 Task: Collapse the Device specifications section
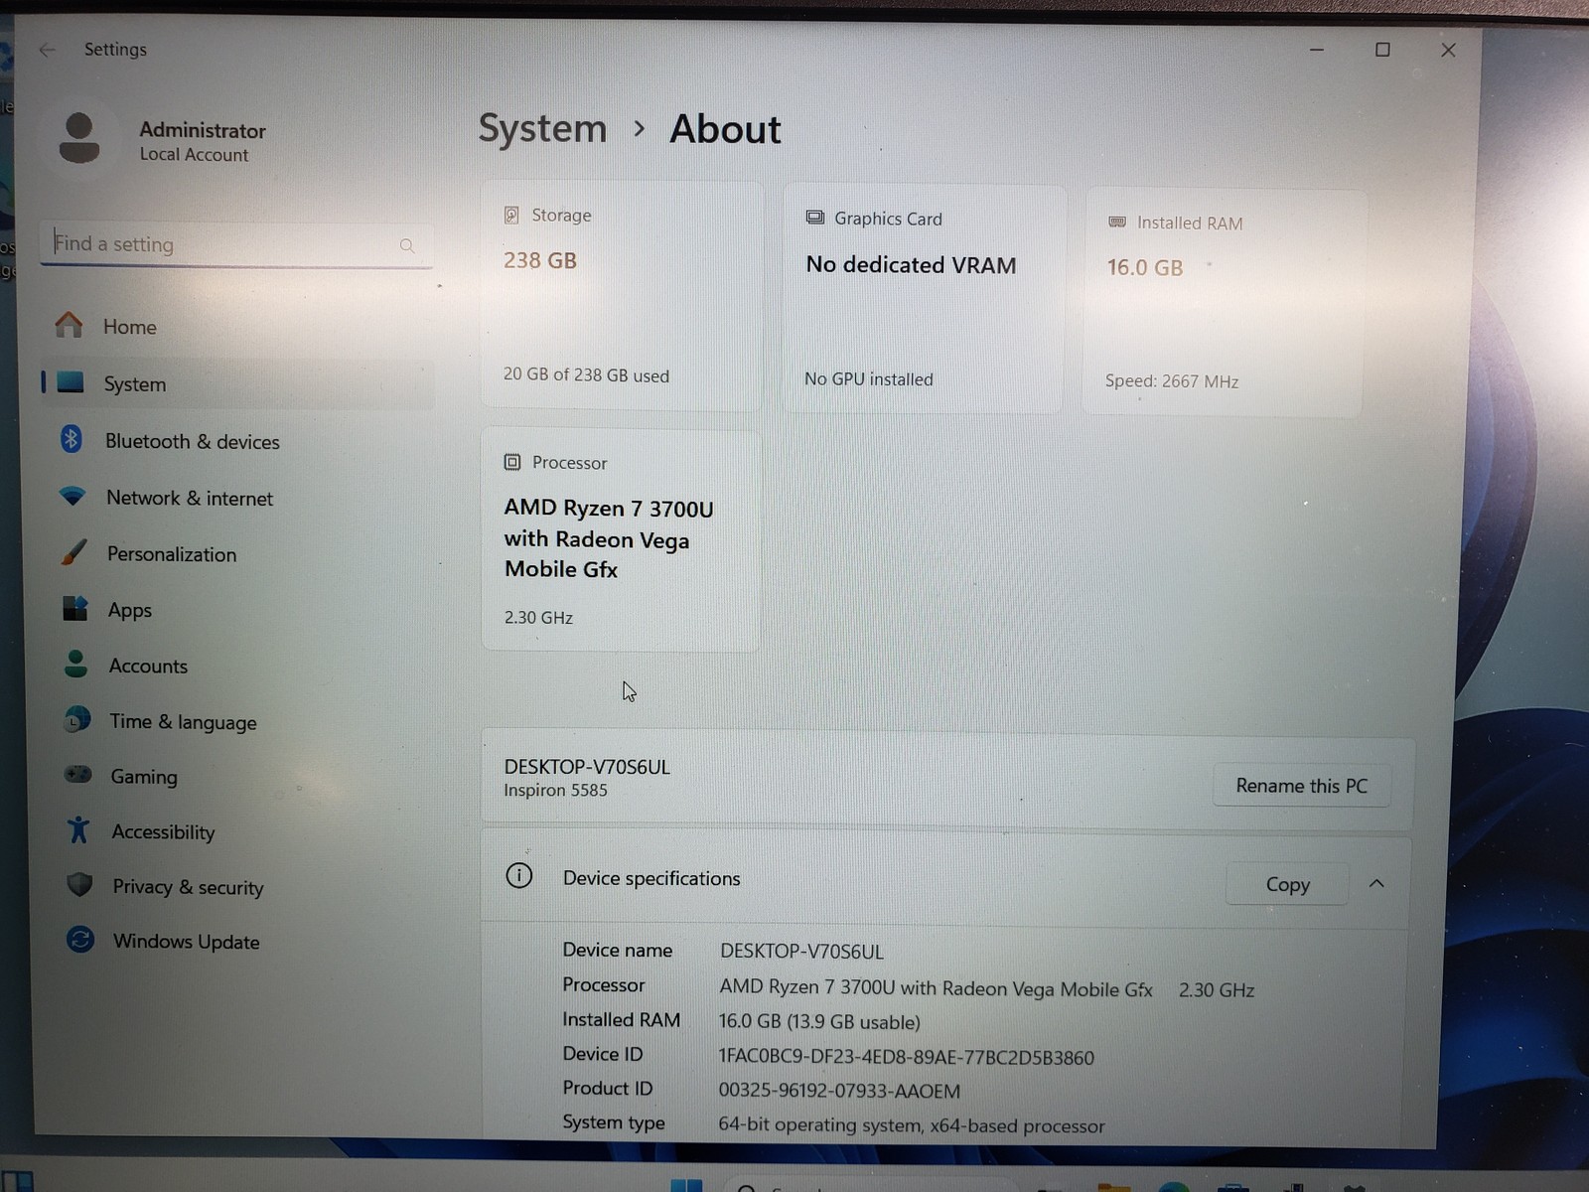[1376, 883]
